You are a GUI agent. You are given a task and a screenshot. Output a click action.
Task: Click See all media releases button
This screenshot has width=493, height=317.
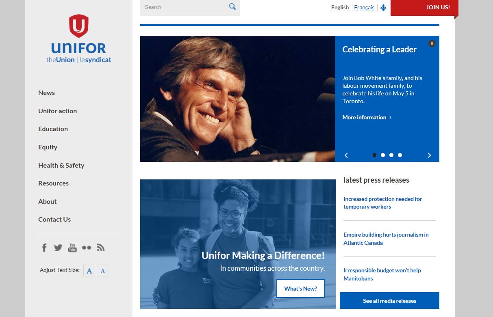(389, 301)
